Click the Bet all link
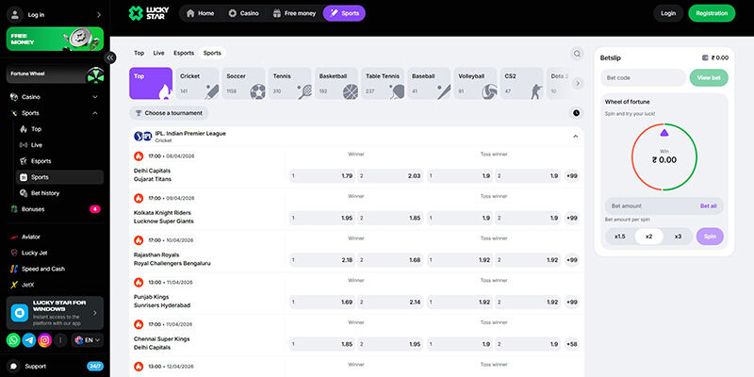Image resolution: width=754 pixels, height=377 pixels. point(709,205)
